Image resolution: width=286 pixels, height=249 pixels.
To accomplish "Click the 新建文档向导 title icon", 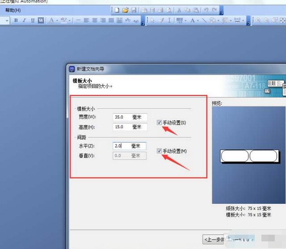I will (x=72, y=69).
